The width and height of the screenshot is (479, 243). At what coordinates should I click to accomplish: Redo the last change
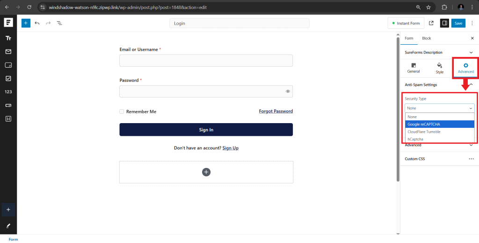pos(48,23)
